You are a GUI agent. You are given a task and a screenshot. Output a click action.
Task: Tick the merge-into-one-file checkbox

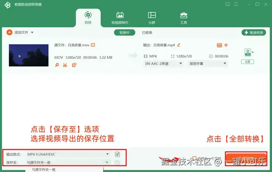194,158
